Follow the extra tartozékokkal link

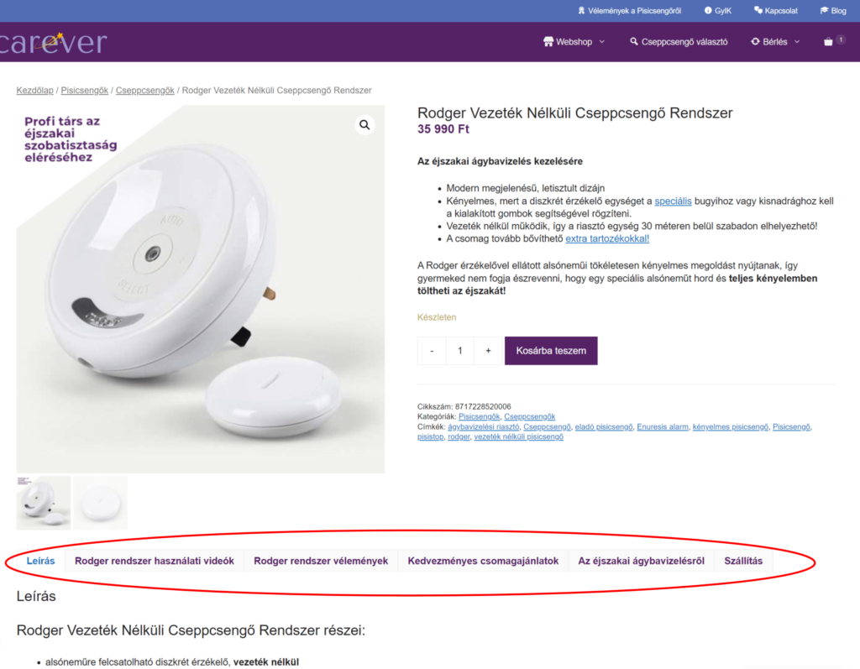[x=606, y=238]
